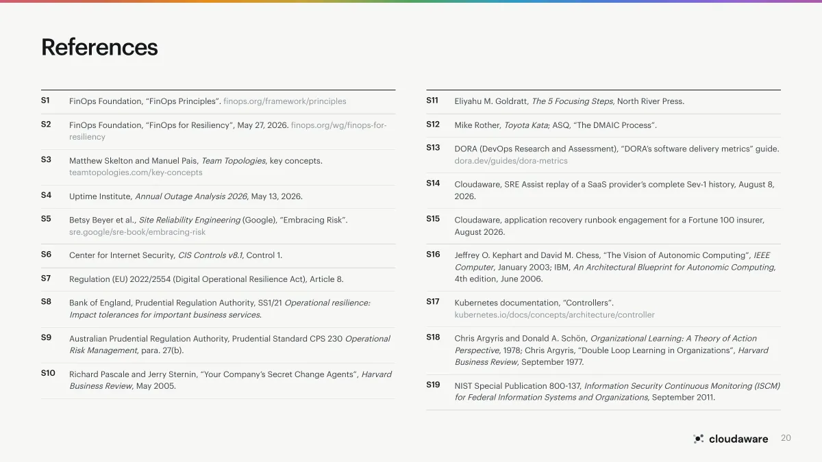Click reference label S13
This screenshot has height=462, width=822.
(x=433, y=147)
